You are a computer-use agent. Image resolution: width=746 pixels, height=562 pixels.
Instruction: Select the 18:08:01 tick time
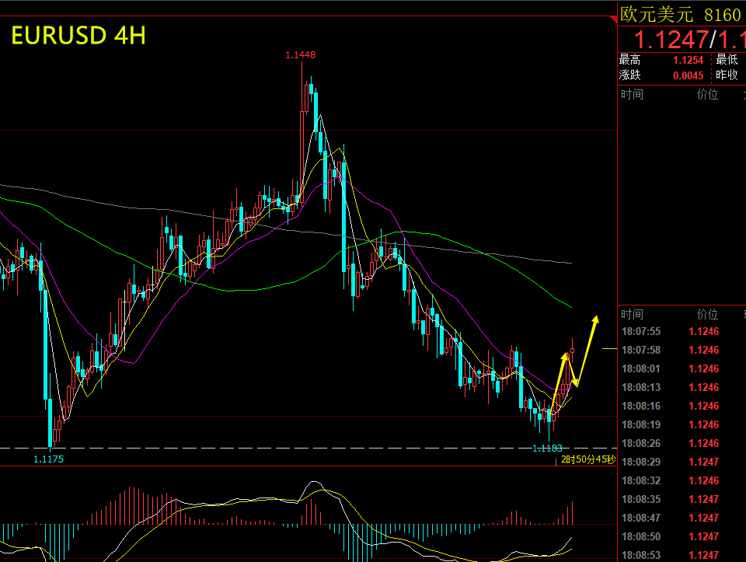point(641,368)
